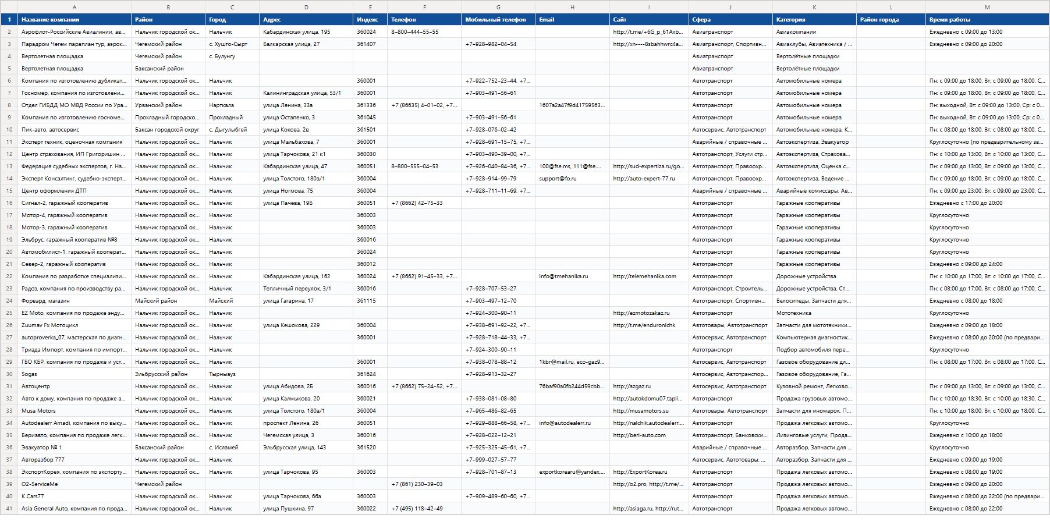The image size is (1050, 525).
Task: Click the site cell http://auto-expert-77.ru
Action: 649,179
